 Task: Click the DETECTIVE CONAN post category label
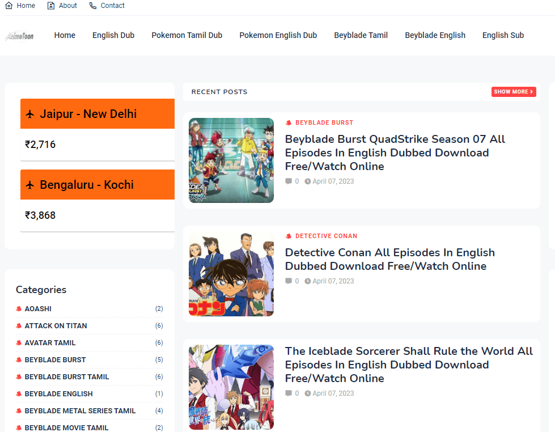pyautogui.click(x=327, y=236)
